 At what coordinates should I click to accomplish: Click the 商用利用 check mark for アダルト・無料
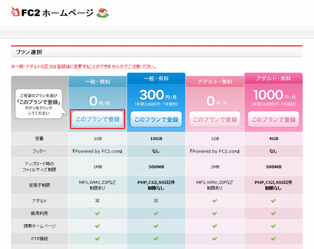(x=215, y=213)
